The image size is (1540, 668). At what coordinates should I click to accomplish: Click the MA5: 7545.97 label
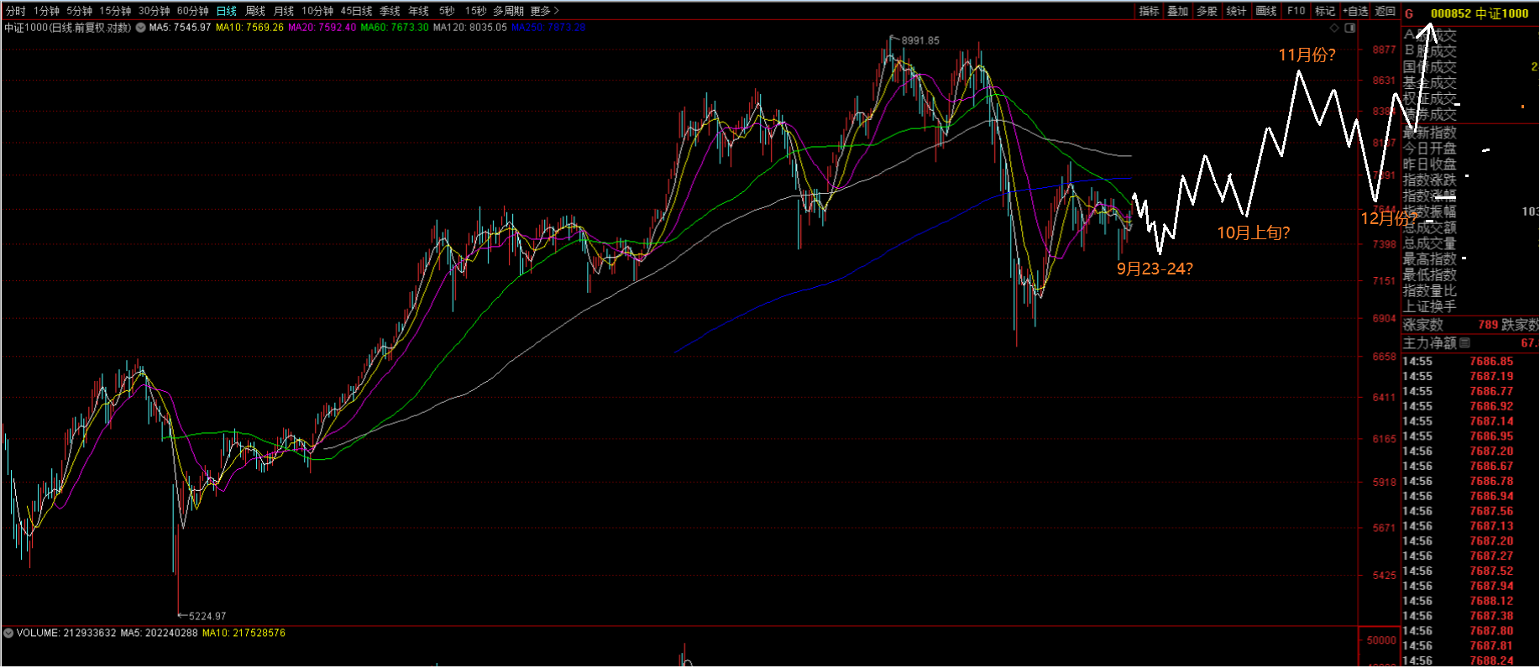coord(180,28)
